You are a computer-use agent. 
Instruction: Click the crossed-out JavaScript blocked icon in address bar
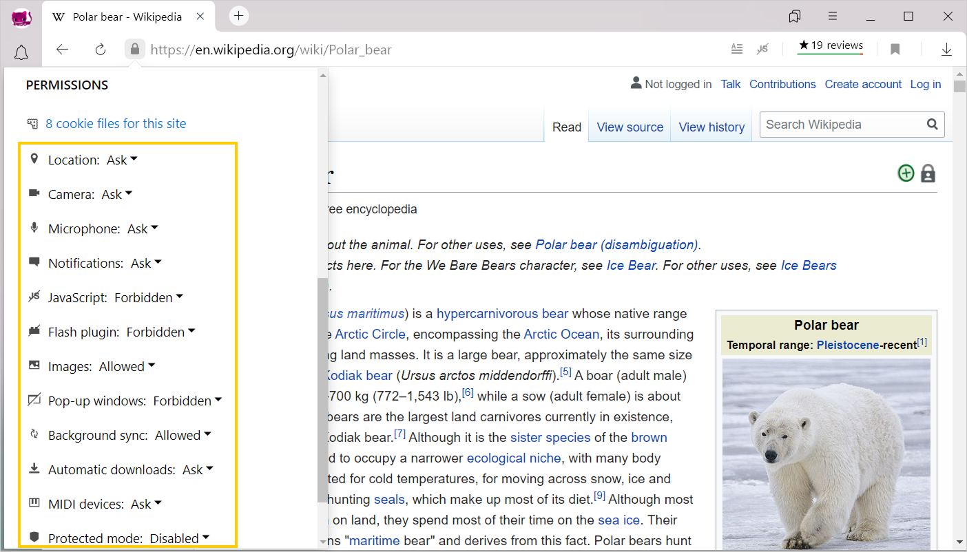click(762, 49)
